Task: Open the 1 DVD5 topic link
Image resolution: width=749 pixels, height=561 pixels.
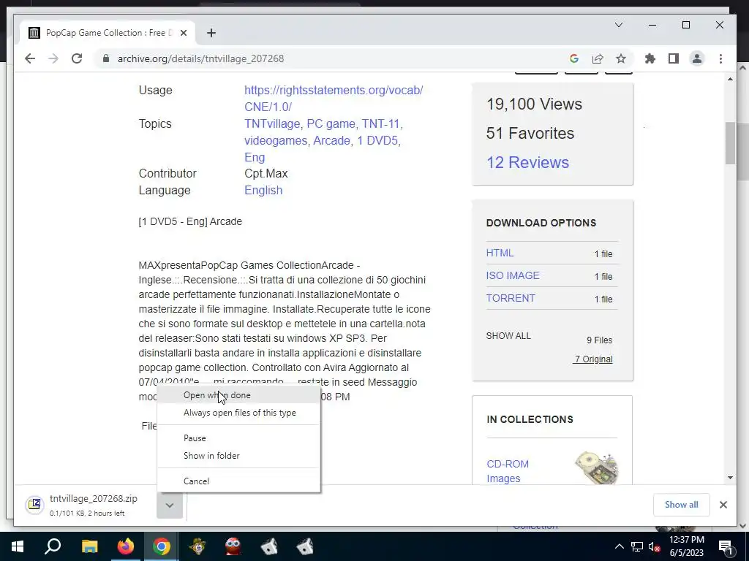Action: [378, 141]
